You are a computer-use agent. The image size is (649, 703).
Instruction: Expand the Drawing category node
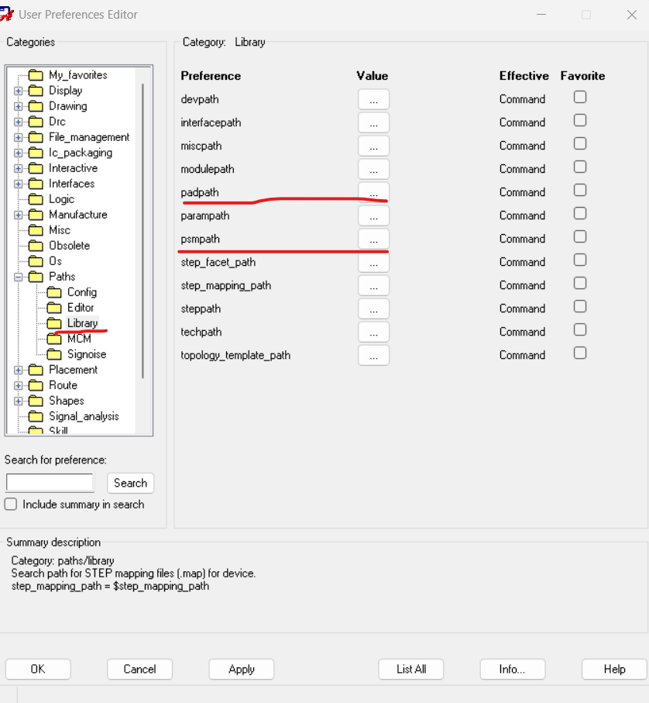(x=18, y=106)
